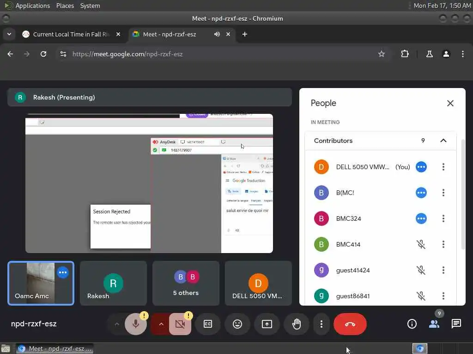Click the People panel scrollbar

pos(463,195)
